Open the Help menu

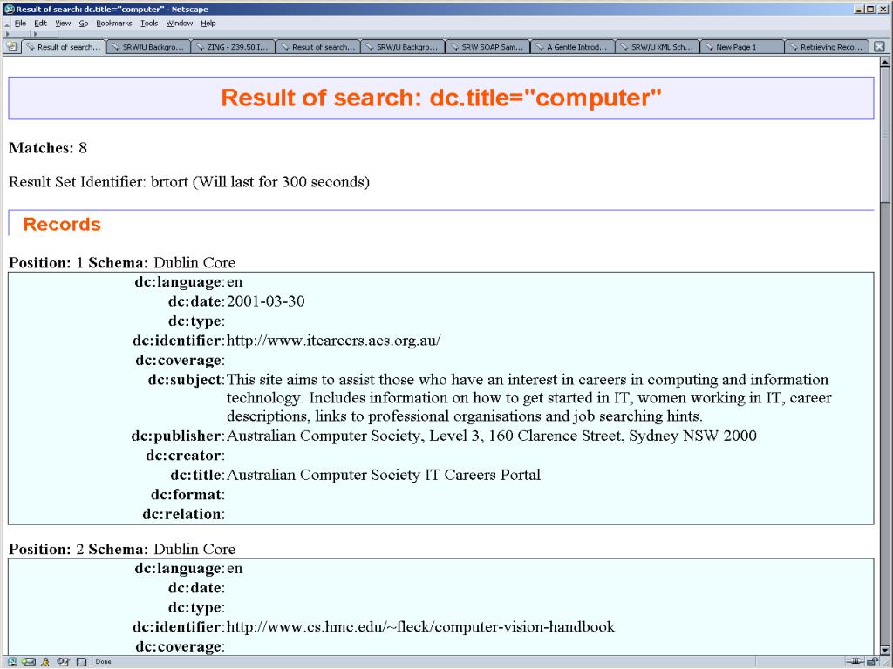(208, 24)
